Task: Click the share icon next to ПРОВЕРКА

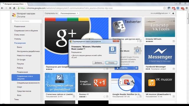Action: 136,68
